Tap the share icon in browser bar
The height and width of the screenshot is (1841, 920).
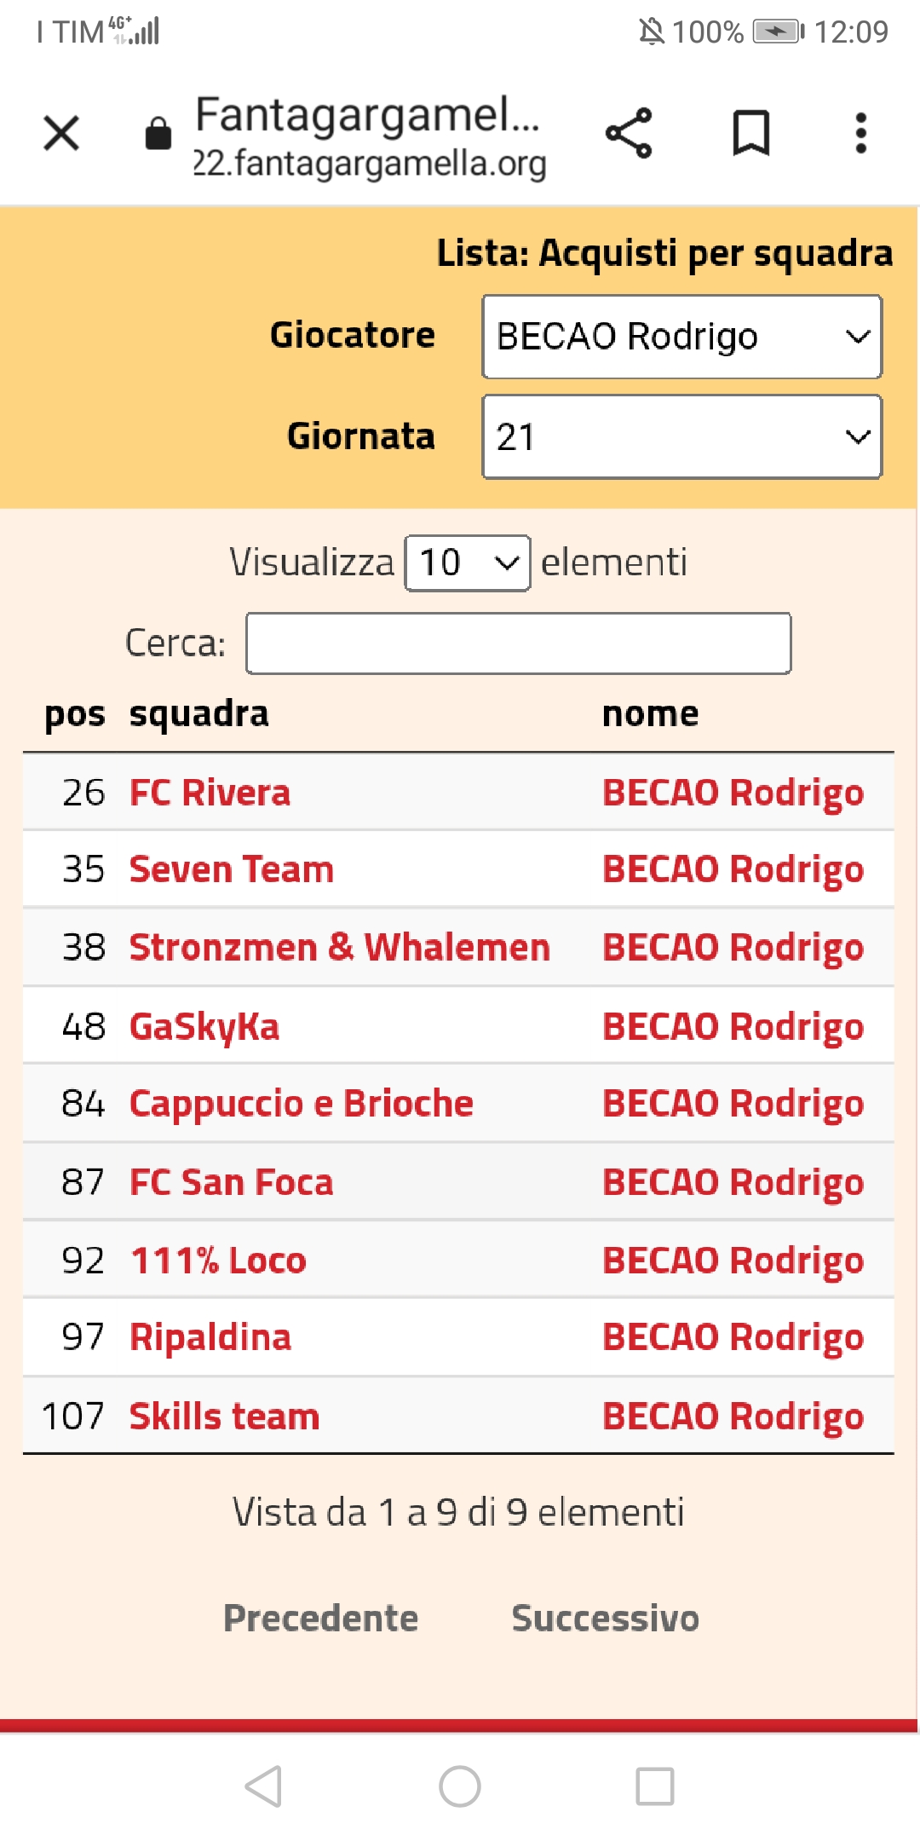(629, 134)
